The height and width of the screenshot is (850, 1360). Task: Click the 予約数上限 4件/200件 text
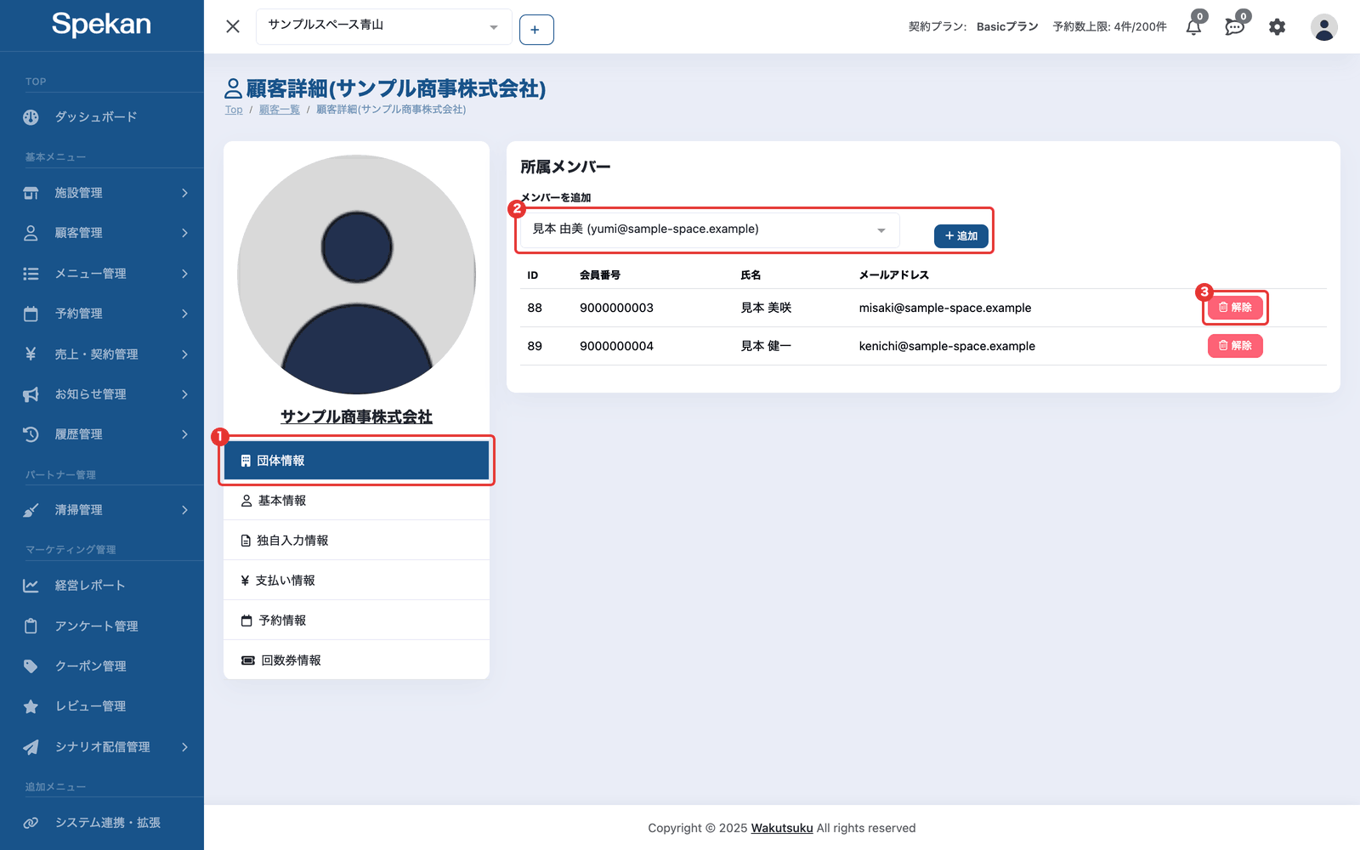tap(1109, 27)
